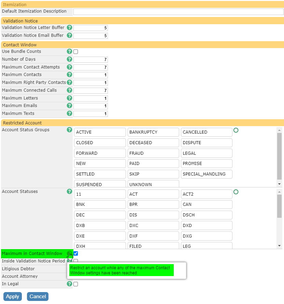The image size is (284, 304).
Task: Open help for Account Status Groups
Action: [69, 130]
